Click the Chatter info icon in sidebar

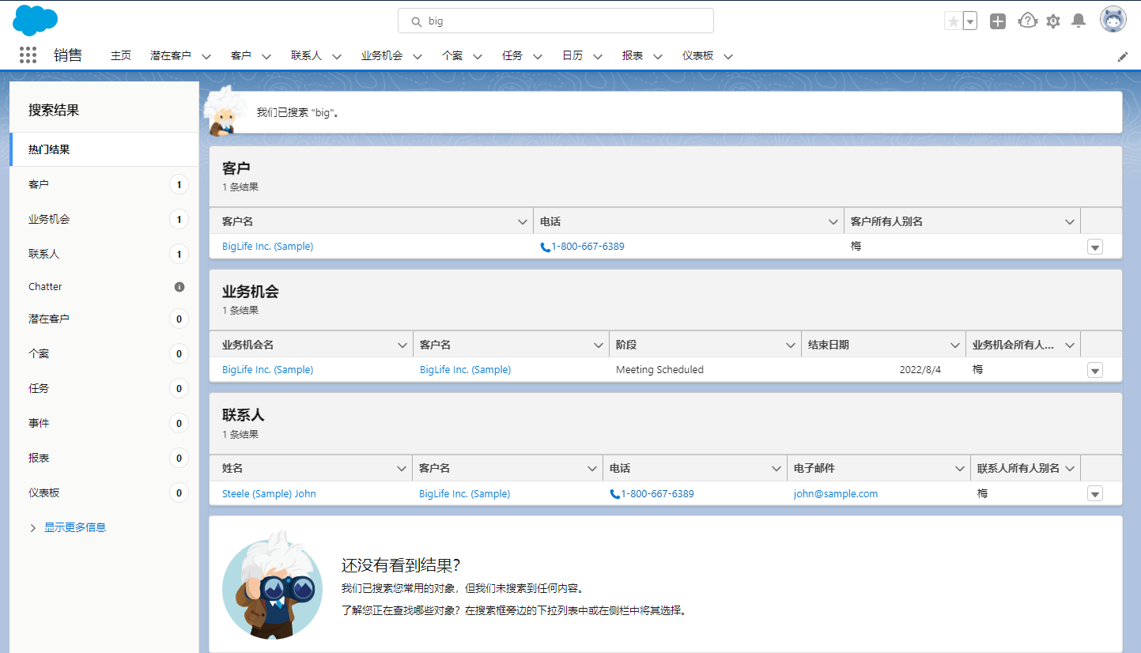point(179,286)
